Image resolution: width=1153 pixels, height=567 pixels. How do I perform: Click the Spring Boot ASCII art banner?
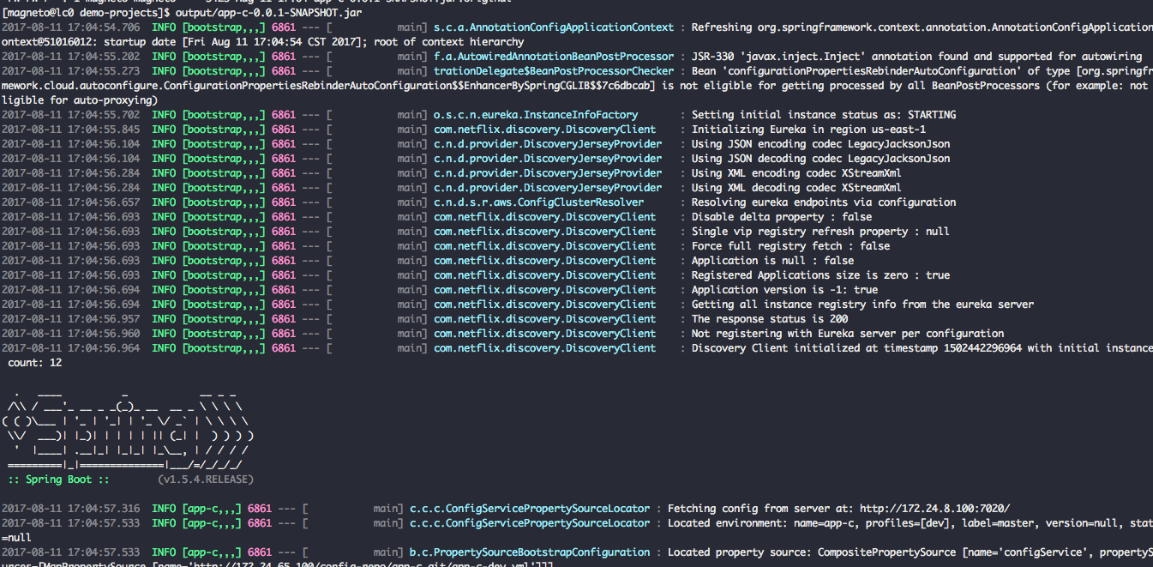click(x=127, y=426)
